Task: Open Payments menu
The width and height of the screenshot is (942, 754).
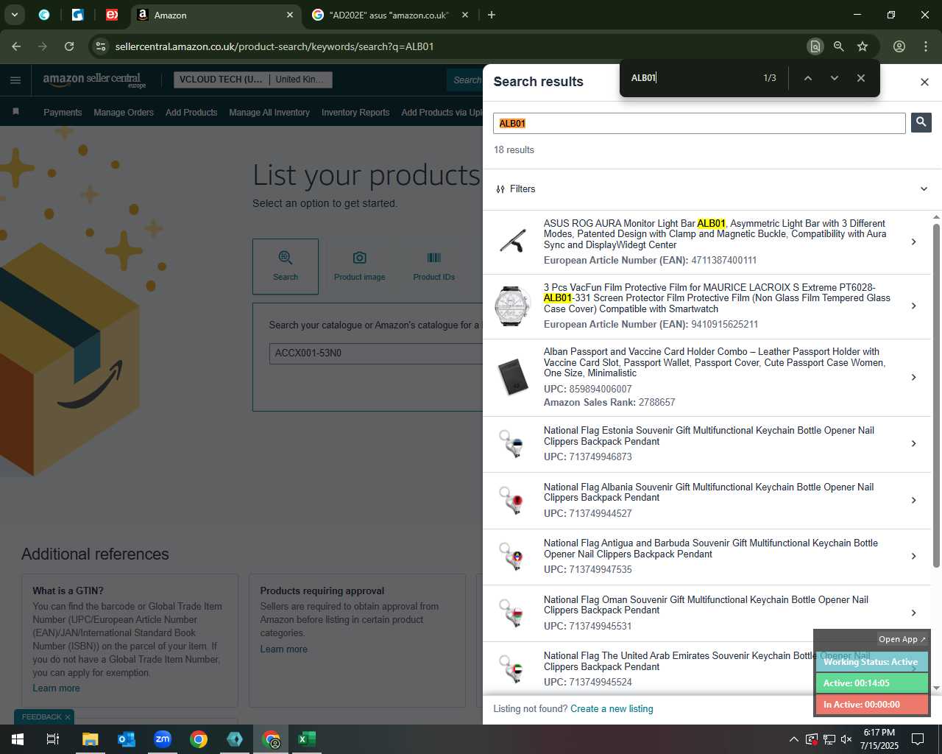Action: point(63,113)
